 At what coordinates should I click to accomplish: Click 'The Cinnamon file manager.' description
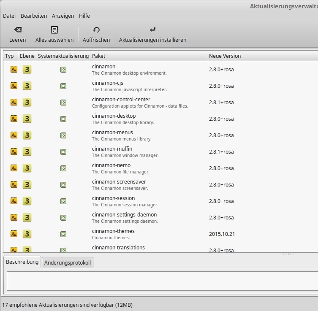[121, 172]
